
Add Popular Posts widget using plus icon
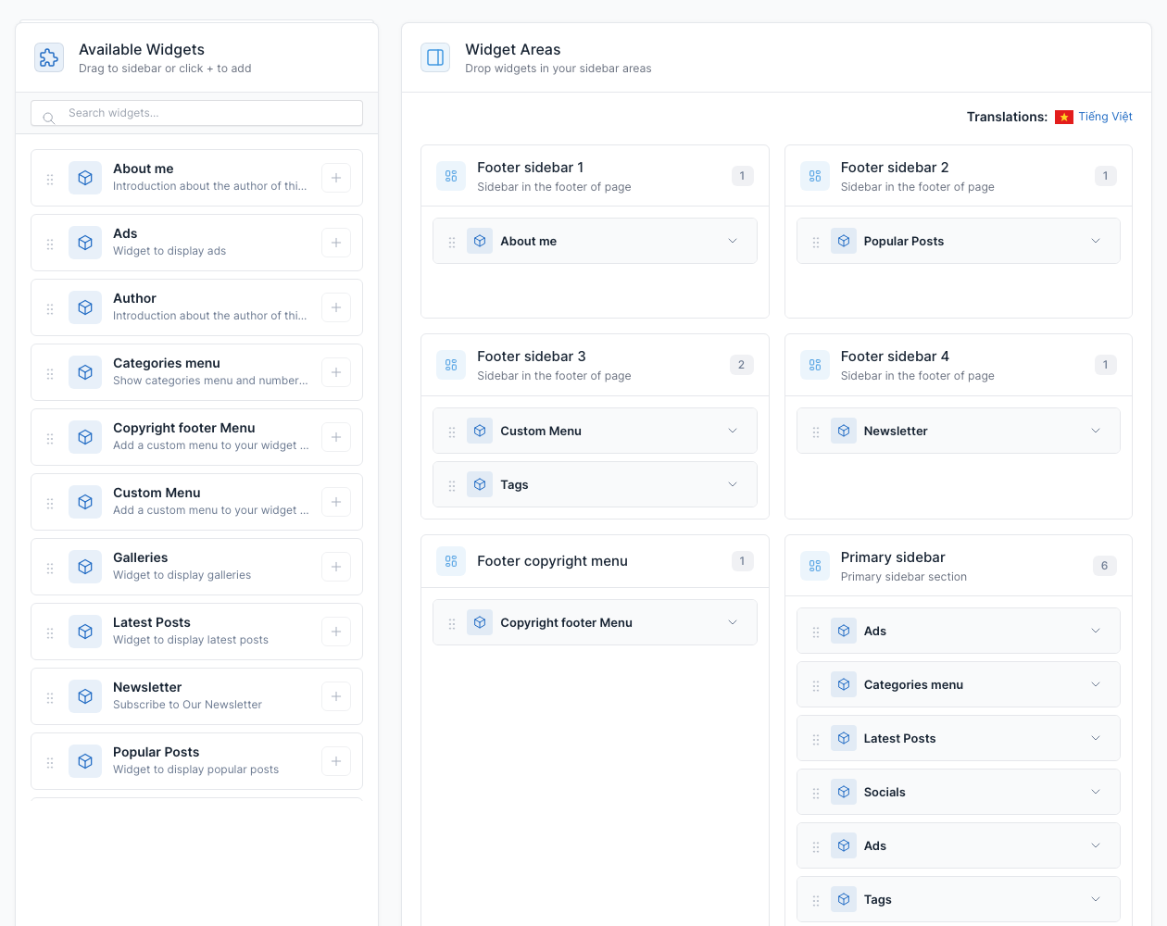336,761
